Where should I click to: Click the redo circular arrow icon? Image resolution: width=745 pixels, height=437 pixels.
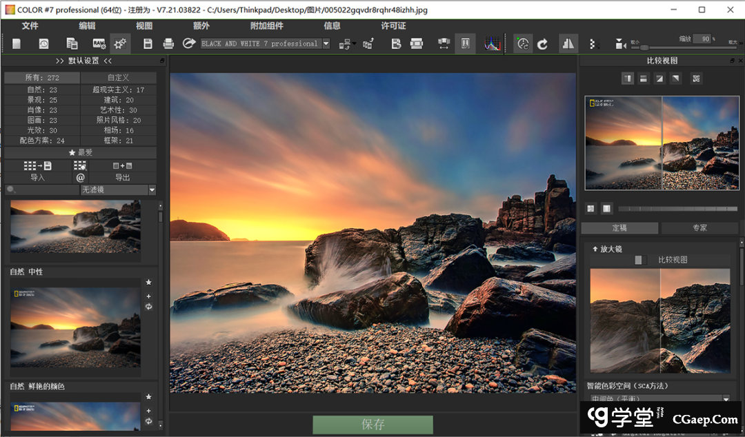click(543, 43)
